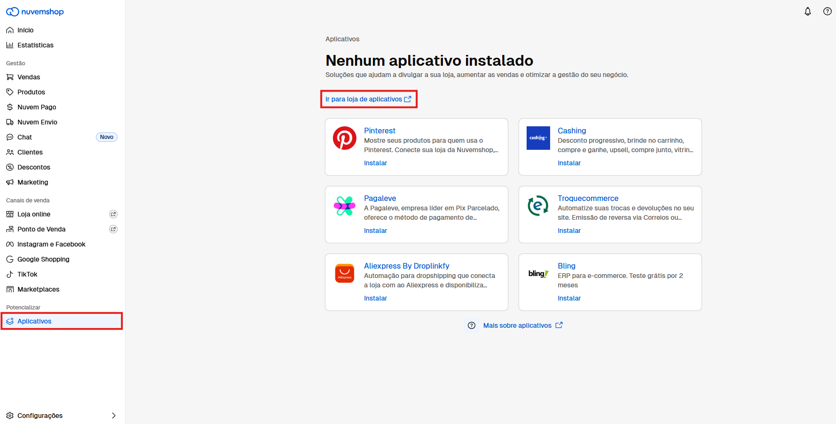Install Aliexpress By Droplinkfy app
Image resolution: width=836 pixels, height=424 pixels.
[375, 298]
